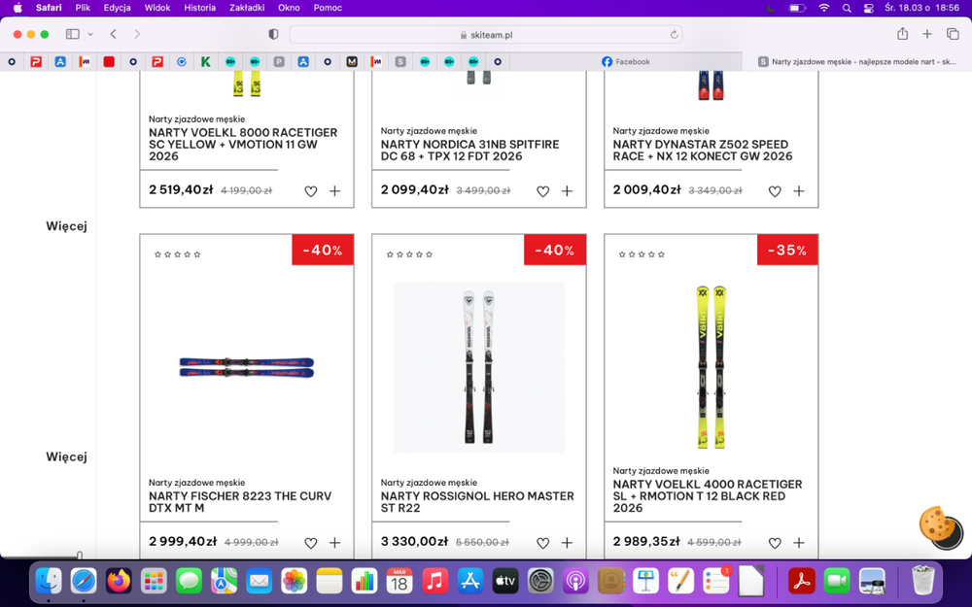
Task: Open Narty Rossignol Hero Master ST R22 link
Action: point(477,502)
